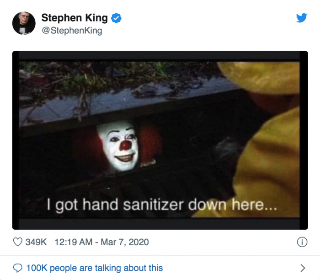Screen dimensions: 320x280
Task: Click the blue Twitter bird logo
Action: click(x=301, y=18)
